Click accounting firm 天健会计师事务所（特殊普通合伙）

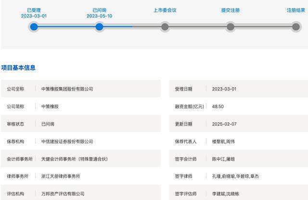pos(76,159)
